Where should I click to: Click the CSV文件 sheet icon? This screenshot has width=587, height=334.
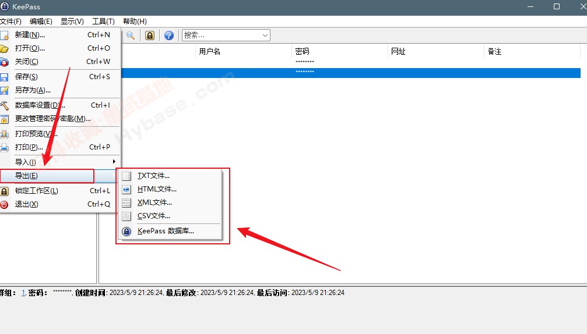click(126, 216)
